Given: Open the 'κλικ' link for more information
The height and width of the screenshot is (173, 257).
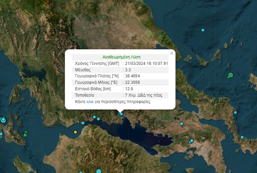Looking at the screenshot, I should (90, 102).
